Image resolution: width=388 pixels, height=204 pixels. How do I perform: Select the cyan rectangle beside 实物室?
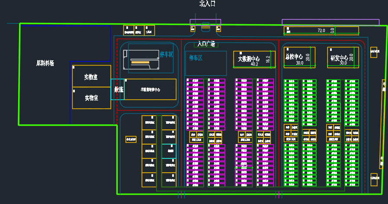tap(118, 89)
